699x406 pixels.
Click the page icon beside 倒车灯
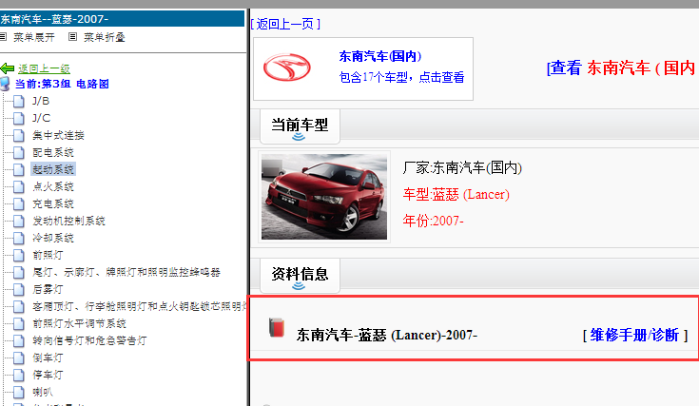19,358
